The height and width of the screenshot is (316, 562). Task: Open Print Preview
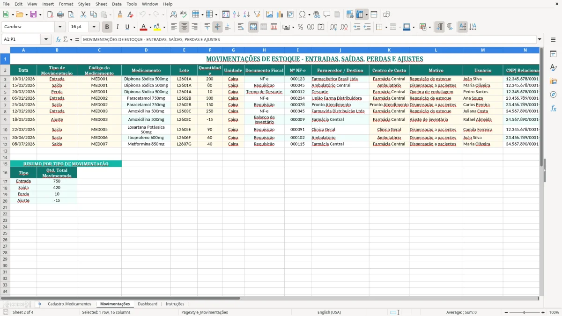(x=70, y=15)
